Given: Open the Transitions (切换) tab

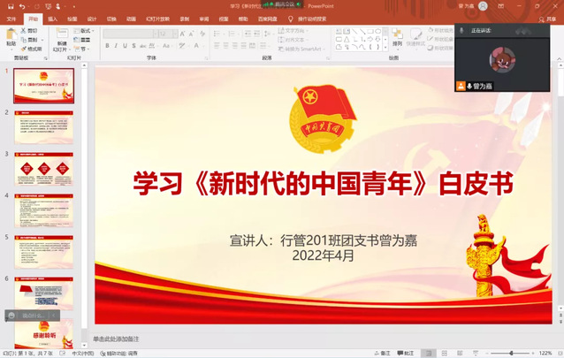Looking at the screenshot, I should [x=111, y=19].
